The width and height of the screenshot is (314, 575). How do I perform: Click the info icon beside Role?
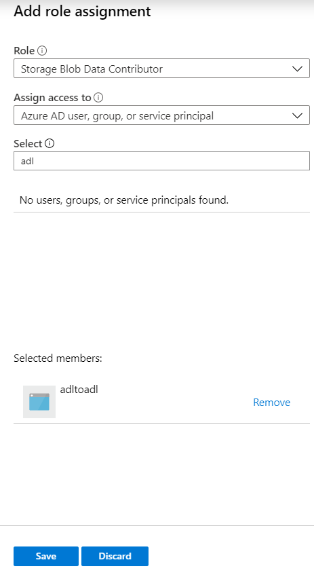[42, 51]
